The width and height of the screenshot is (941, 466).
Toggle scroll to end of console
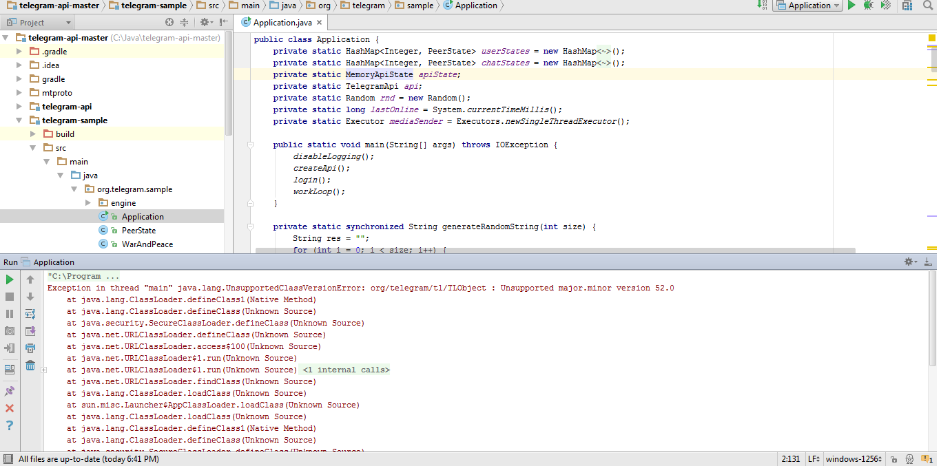(x=30, y=331)
